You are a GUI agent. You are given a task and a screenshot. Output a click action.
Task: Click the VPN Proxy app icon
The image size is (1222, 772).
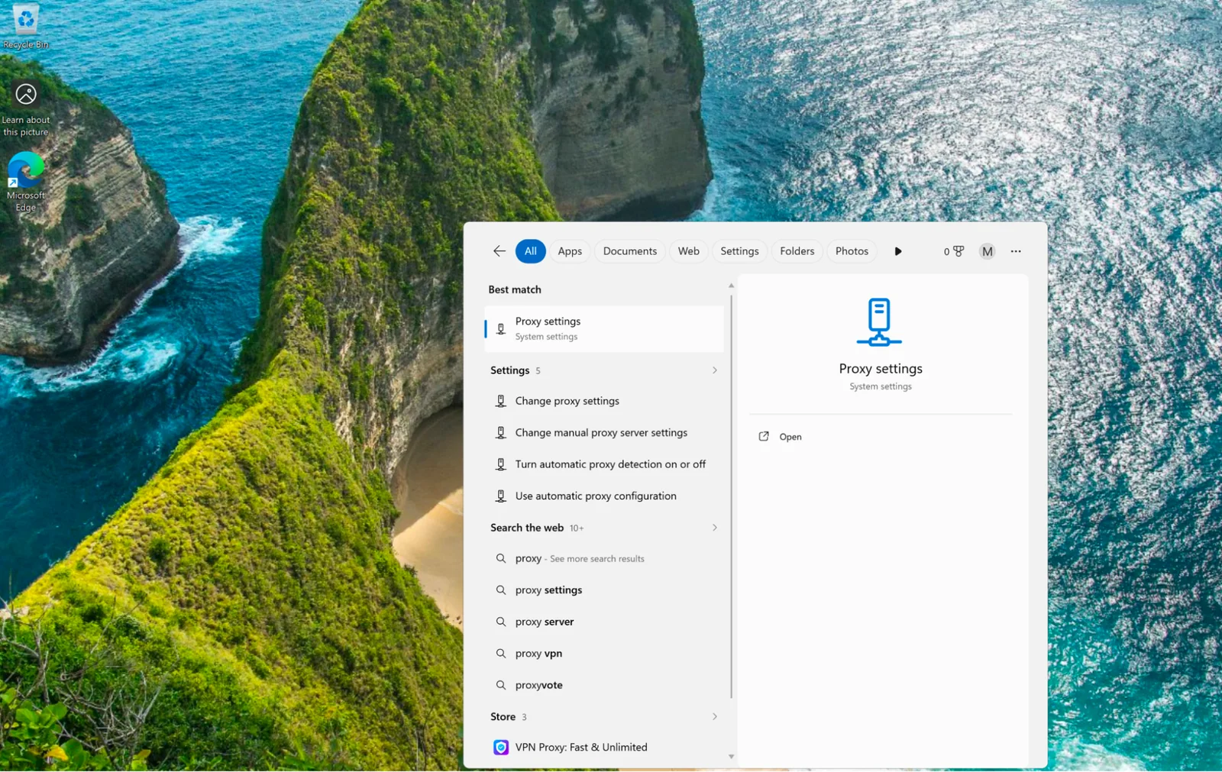pyautogui.click(x=501, y=748)
